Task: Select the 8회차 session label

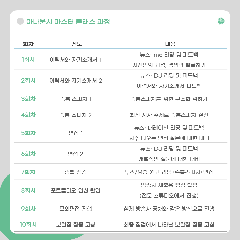Action: pos(28,190)
